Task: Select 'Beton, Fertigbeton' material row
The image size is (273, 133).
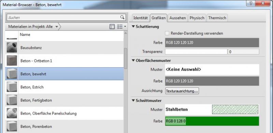Action: (x=64, y=100)
